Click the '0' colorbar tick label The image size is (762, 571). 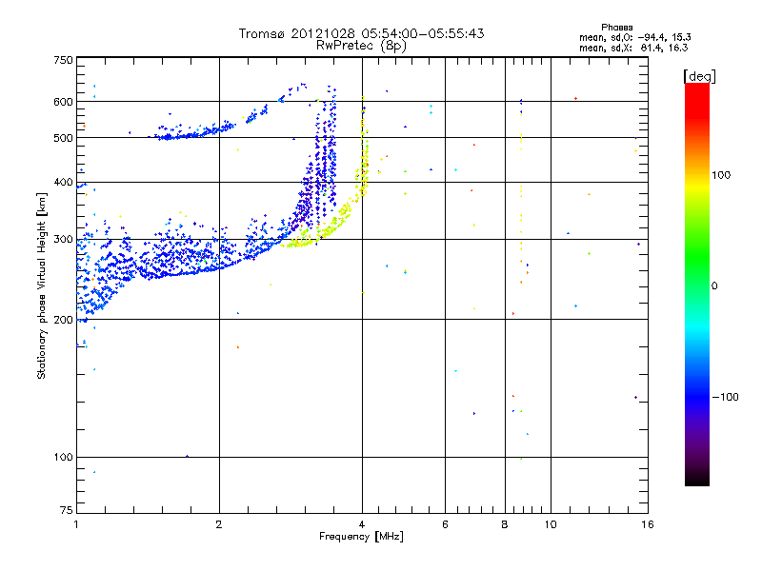[713, 285]
